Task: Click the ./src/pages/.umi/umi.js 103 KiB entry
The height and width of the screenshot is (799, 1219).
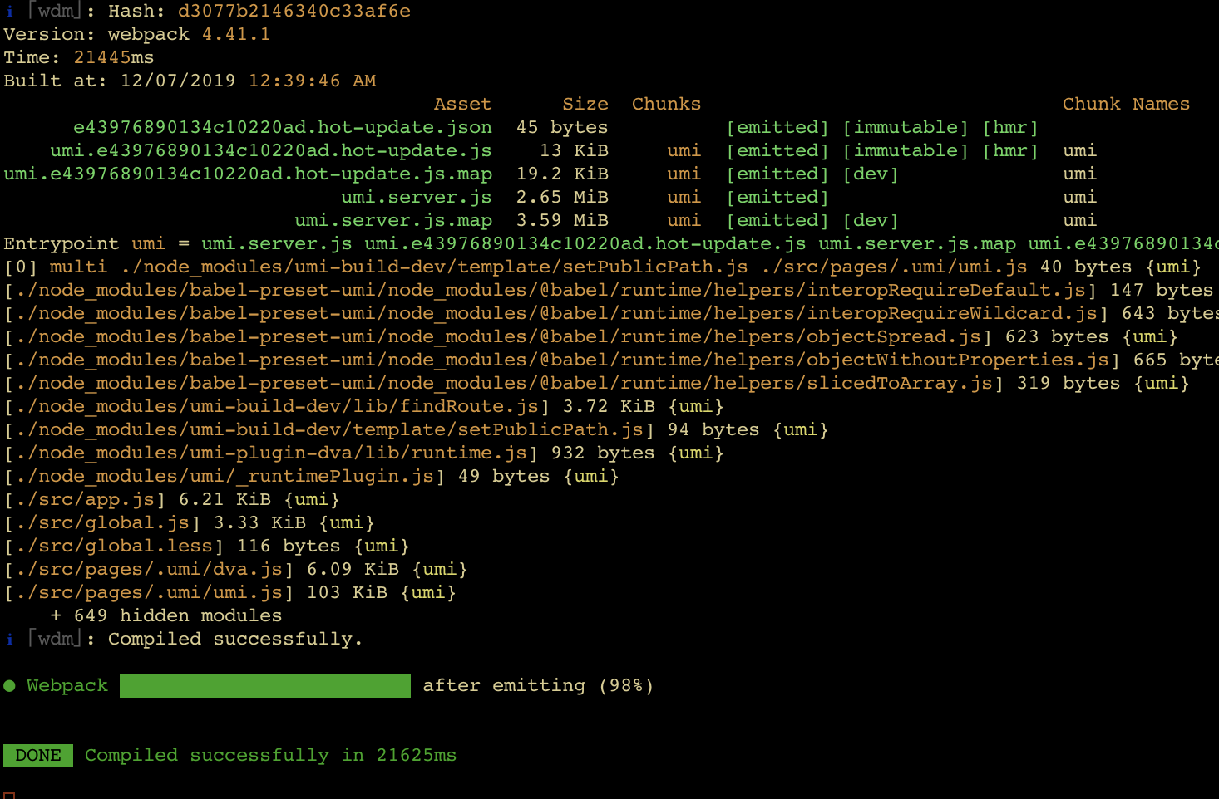Action: (x=230, y=593)
